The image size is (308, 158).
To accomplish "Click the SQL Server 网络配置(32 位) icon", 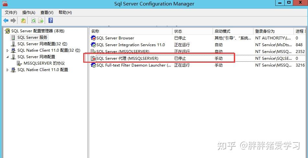I will point(13,44).
